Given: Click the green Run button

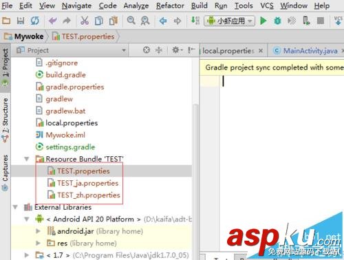Looking at the screenshot, I should [x=263, y=21].
